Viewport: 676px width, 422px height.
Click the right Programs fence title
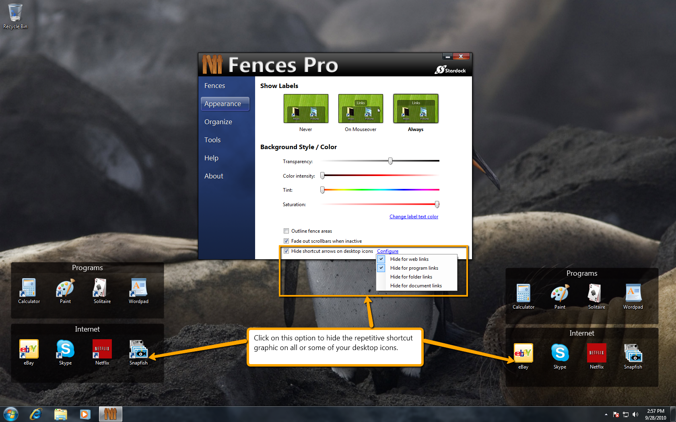coord(582,273)
